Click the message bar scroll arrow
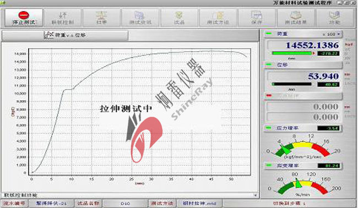358x208 pixels. (256, 195)
